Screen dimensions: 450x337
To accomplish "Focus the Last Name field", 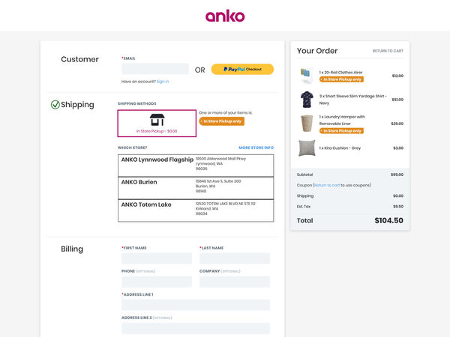I will click(x=235, y=258).
